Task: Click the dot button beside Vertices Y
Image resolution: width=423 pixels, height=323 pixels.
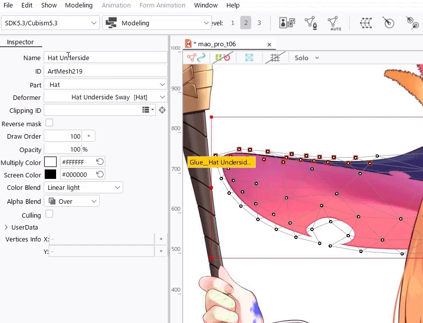Action: click(161, 251)
